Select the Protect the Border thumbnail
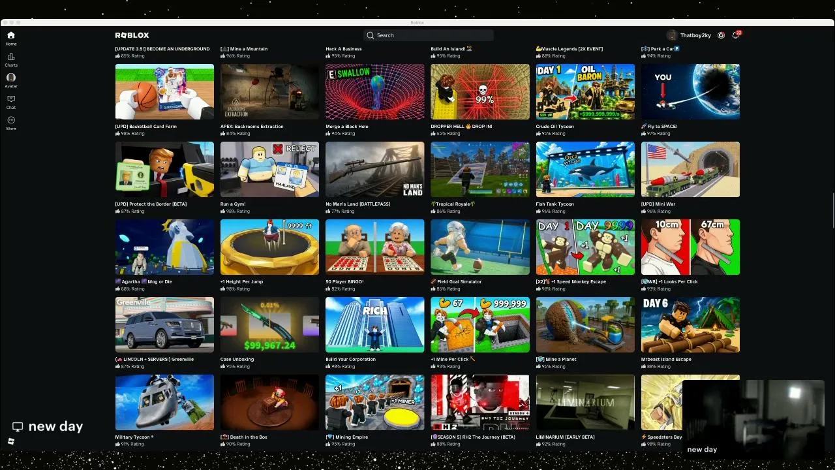This screenshot has width=835, height=470. [164, 169]
